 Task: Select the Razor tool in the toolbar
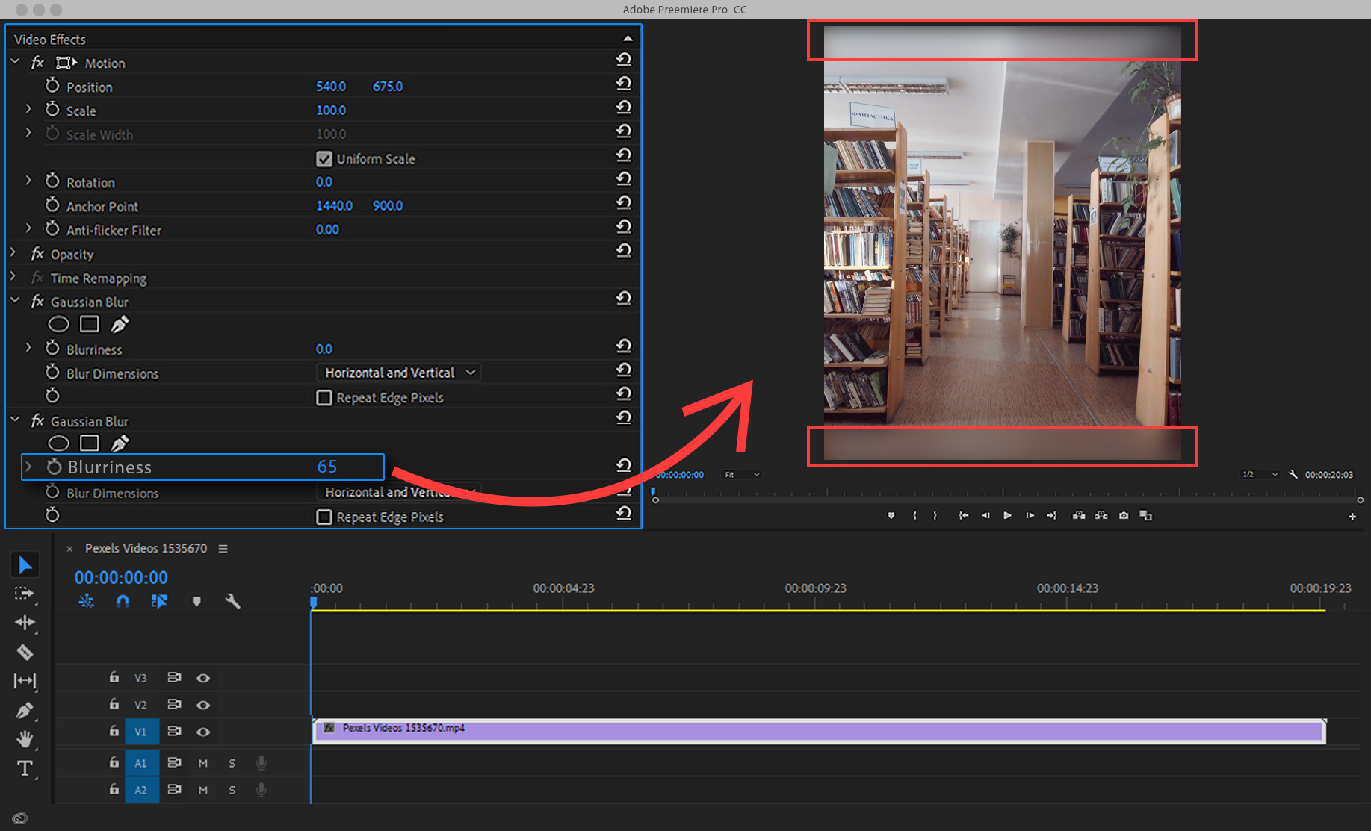click(x=25, y=652)
